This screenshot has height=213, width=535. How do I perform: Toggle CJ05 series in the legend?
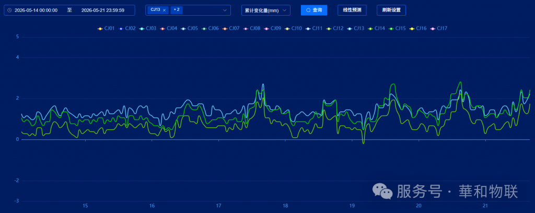tap(189, 28)
